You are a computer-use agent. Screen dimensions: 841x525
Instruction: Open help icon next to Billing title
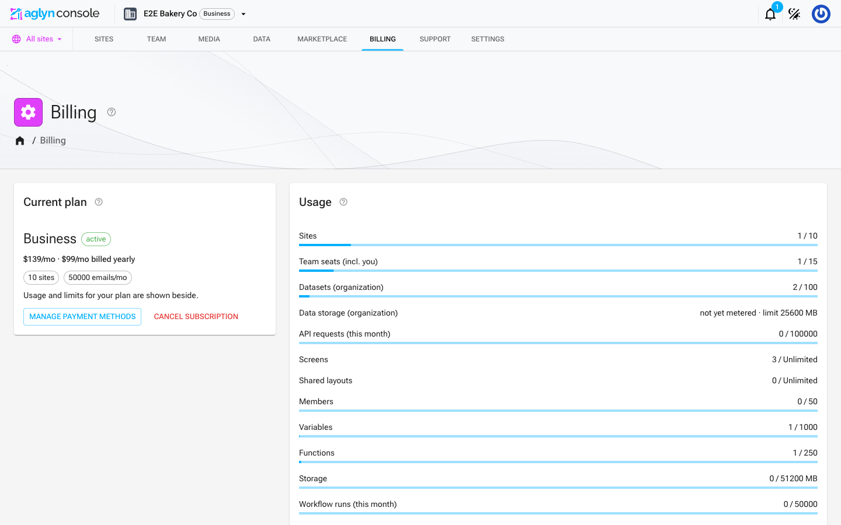tap(112, 112)
